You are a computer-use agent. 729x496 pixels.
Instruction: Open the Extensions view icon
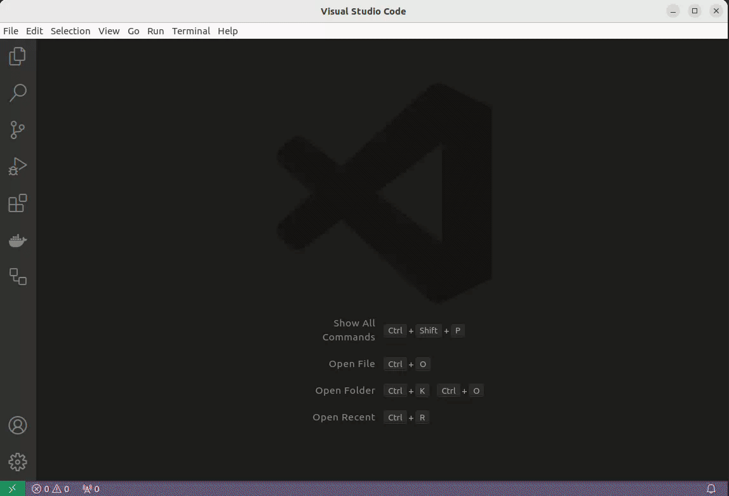(x=18, y=203)
